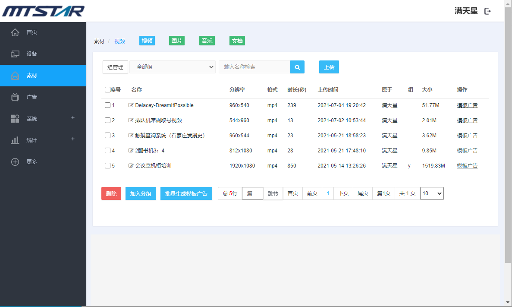512x307 pixels.
Task: Click edit icon next to Delacey-DreamItPossible
Action: 131,105
